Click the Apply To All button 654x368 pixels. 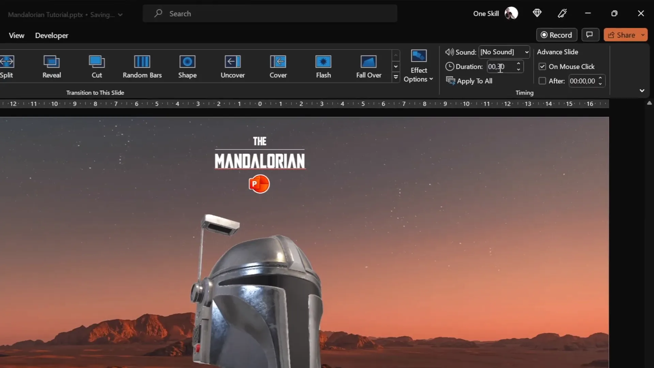[469, 81]
